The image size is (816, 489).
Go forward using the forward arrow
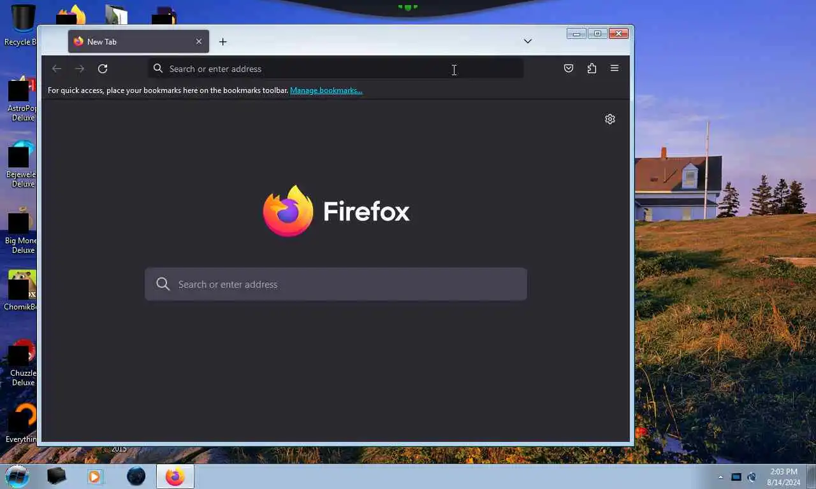80,69
